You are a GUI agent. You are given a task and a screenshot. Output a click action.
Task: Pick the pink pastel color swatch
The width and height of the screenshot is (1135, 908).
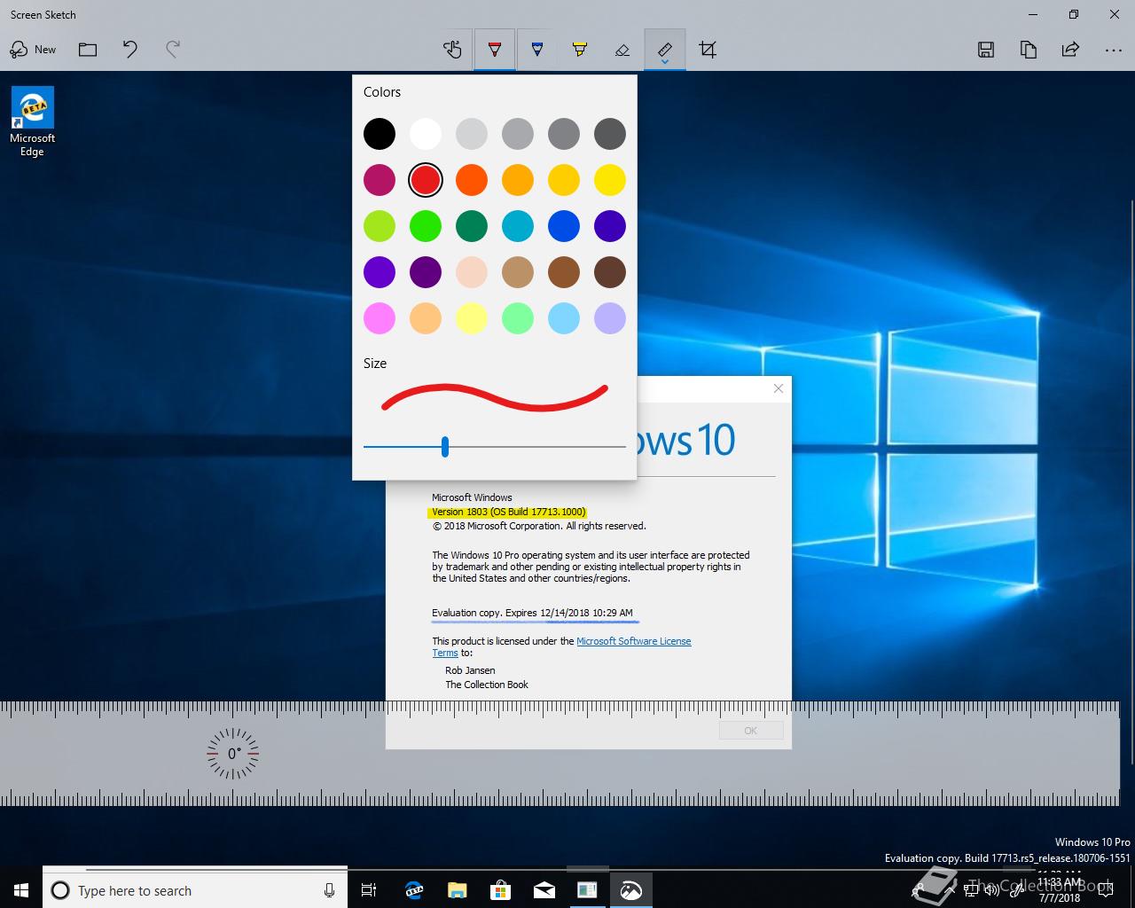pos(380,318)
